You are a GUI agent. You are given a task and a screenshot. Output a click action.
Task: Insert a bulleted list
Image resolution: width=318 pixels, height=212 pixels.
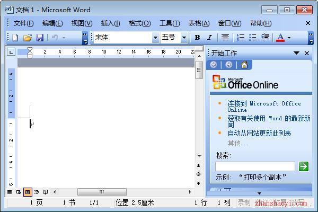[x=252, y=37]
